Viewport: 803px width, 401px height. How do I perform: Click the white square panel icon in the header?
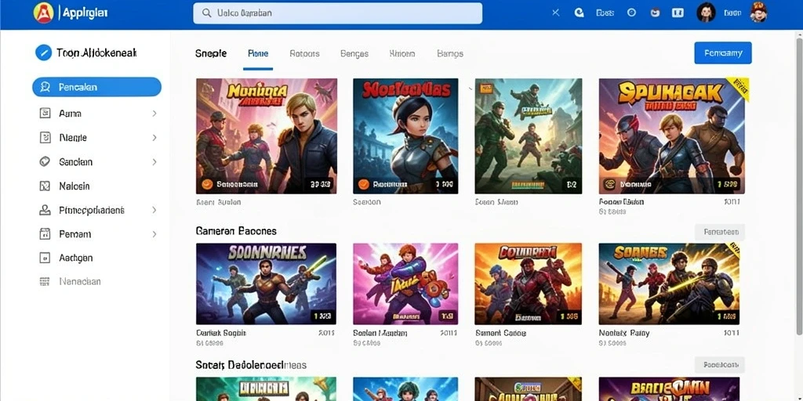[x=678, y=13]
